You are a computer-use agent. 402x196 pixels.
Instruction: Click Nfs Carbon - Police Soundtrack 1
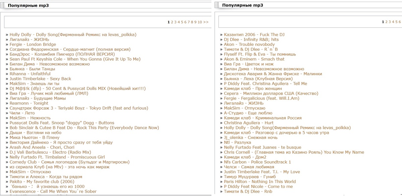click(258, 162)
